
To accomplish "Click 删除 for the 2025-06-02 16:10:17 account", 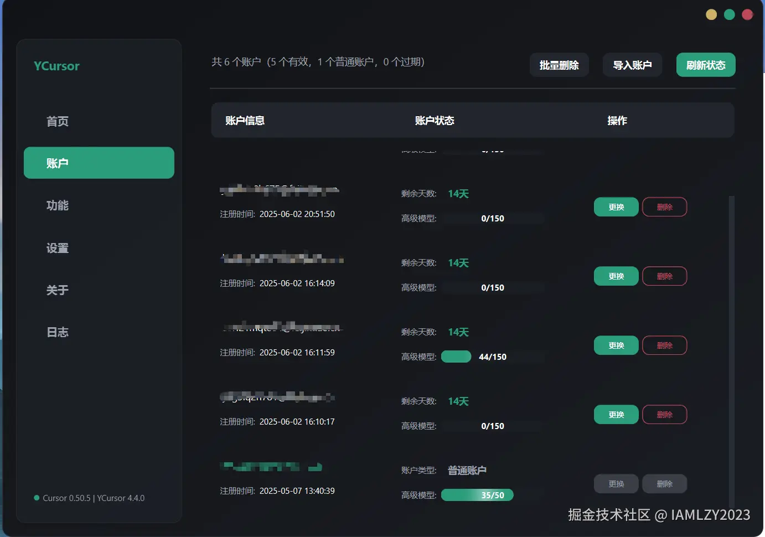I will pos(664,414).
